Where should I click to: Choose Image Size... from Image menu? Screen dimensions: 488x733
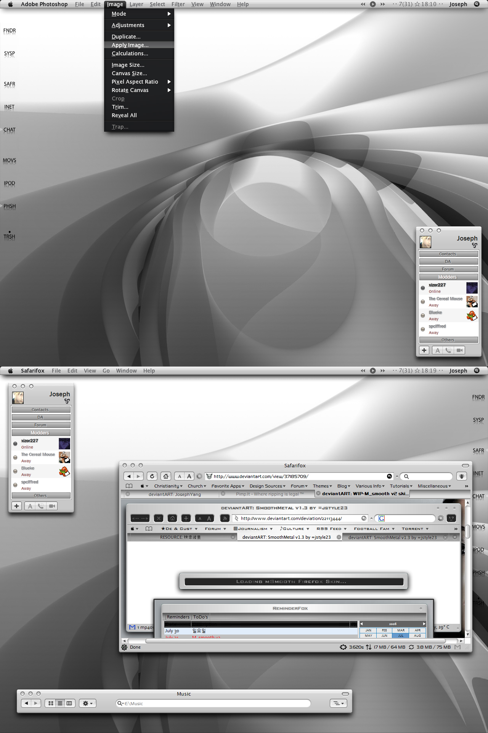point(139,65)
